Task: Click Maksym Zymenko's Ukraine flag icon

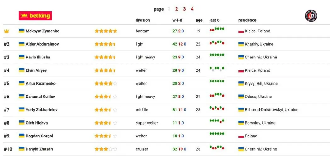Action: pos(22,31)
